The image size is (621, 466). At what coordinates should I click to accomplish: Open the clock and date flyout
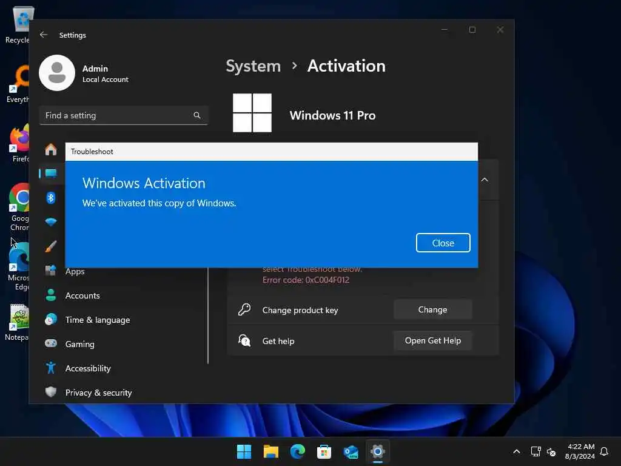tap(580, 451)
